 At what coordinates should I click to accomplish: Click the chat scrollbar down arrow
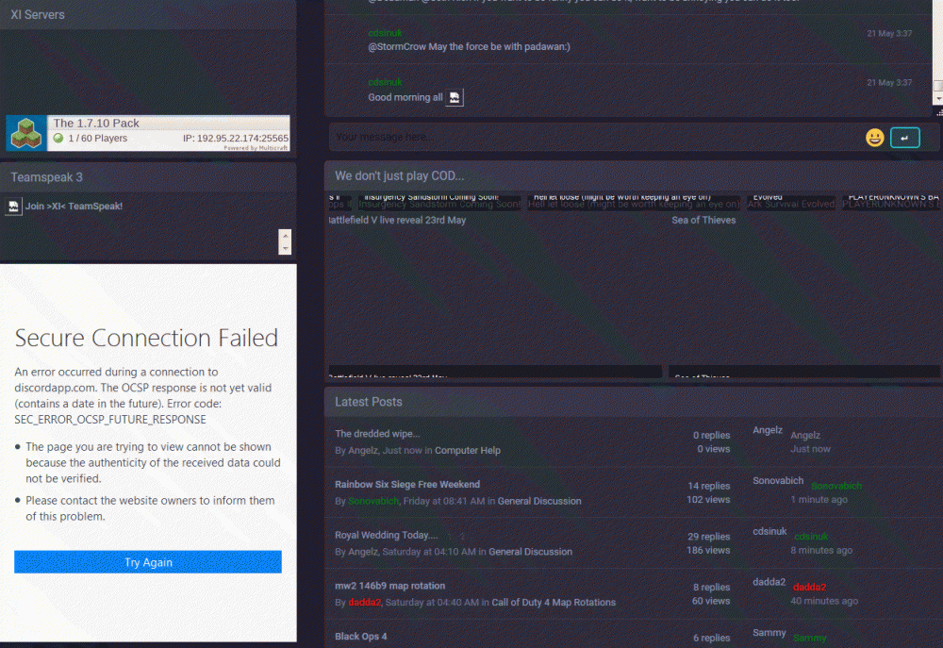[937, 99]
